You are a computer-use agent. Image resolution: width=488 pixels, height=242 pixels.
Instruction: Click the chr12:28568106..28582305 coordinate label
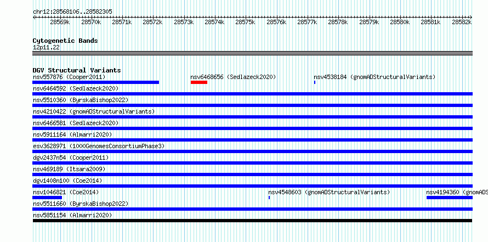pos(72,12)
